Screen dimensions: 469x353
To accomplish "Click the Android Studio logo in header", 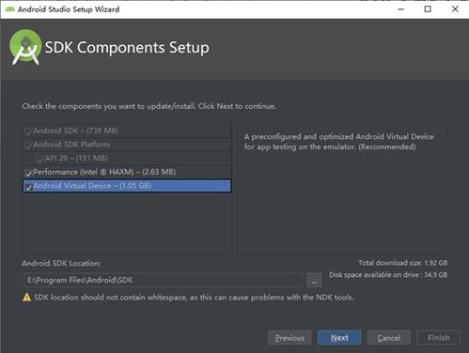I will click(x=25, y=47).
